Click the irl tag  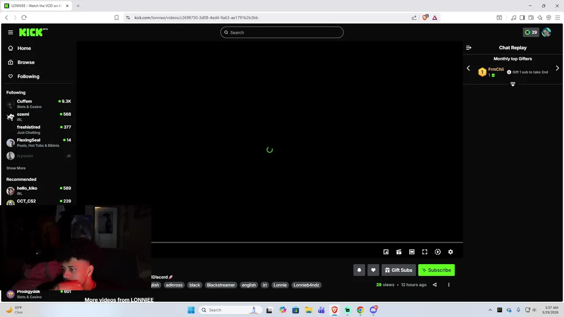pyautogui.click(x=265, y=285)
